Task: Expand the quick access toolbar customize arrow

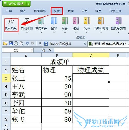Action: [40, 43]
